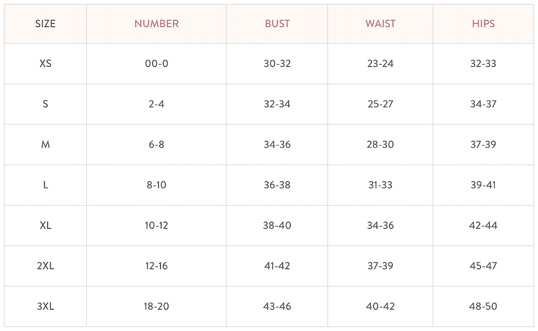Select the 37-39 hips measurement cell
538x331 pixels.
coord(483,145)
